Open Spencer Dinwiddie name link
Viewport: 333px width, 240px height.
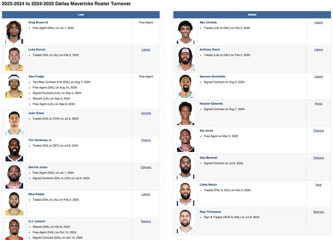(213, 76)
